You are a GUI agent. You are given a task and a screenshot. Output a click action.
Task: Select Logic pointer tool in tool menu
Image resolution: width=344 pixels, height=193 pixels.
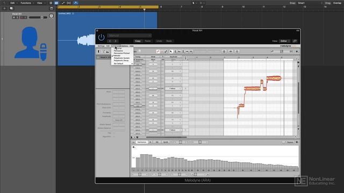[x=193, y=3]
